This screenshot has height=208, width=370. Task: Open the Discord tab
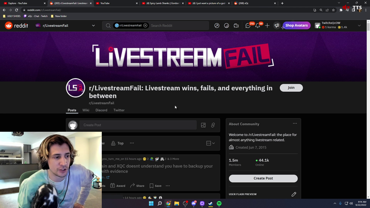(x=101, y=110)
